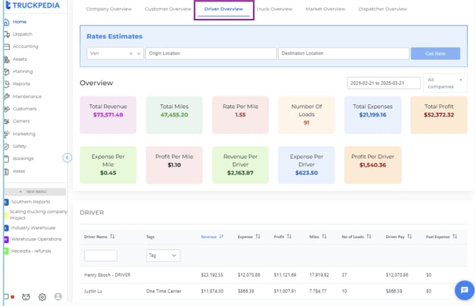Screen dimensions: 475x306
Task: Click the settings gear icon in sidebar
Action: coord(42,297)
